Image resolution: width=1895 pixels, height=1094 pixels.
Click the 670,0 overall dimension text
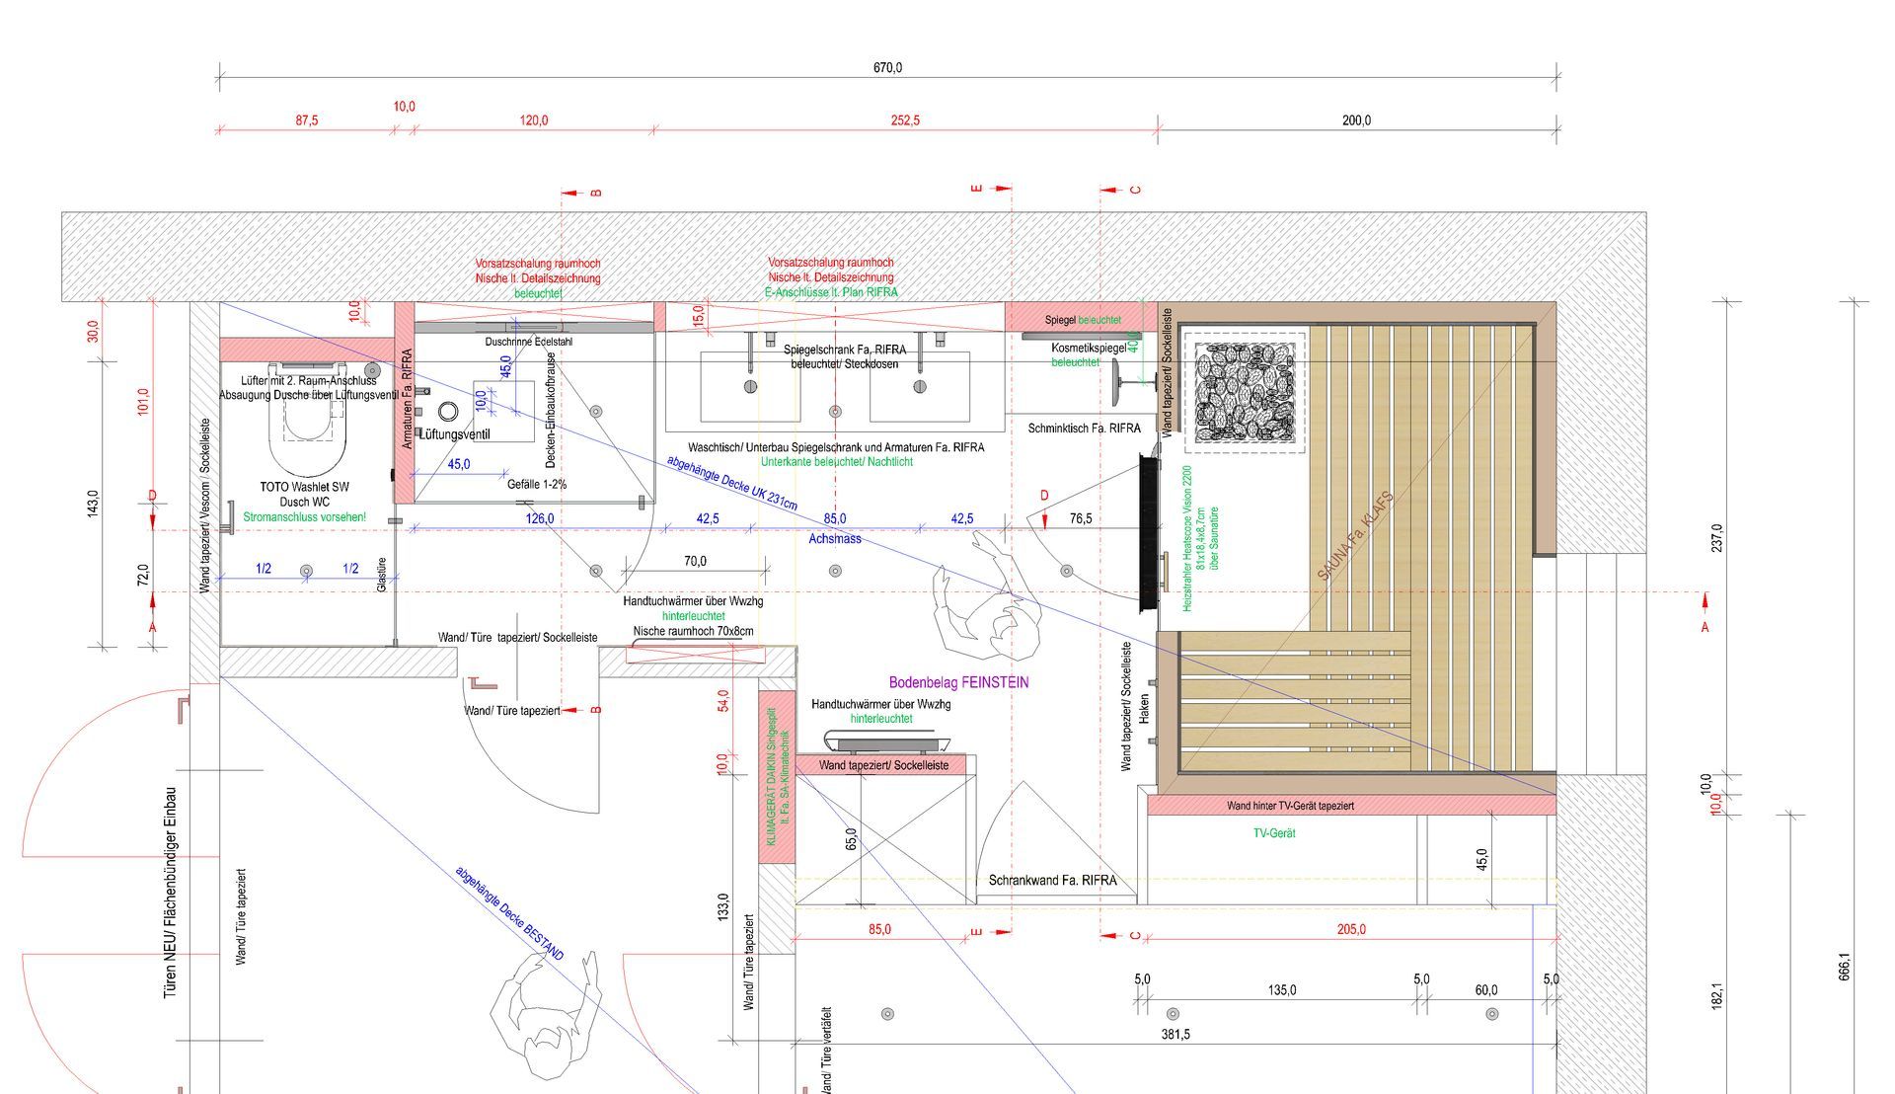point(887,68)
